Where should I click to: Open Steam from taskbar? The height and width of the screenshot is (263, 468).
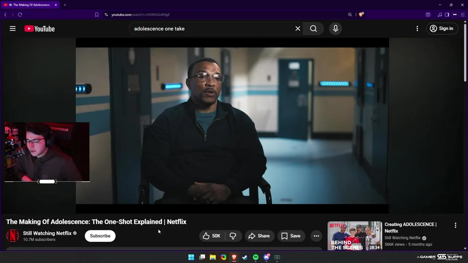click(x=245, y=257)
